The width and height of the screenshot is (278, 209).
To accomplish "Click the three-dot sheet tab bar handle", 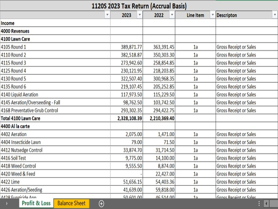I will point(259,203).
